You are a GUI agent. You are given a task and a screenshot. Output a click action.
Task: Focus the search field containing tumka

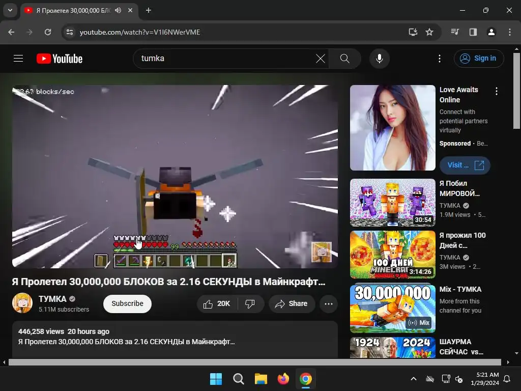click(x=226, y=59)
